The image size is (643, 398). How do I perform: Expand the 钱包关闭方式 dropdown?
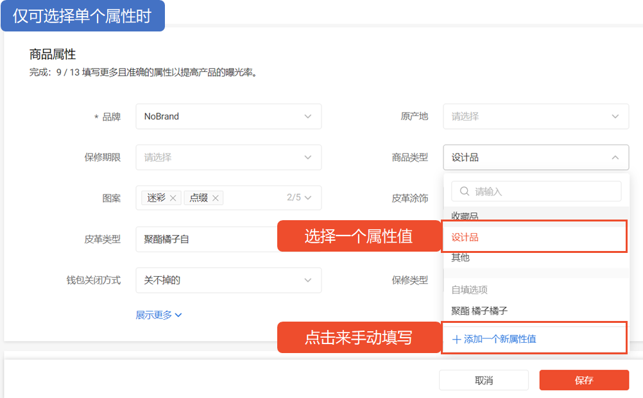307,280
